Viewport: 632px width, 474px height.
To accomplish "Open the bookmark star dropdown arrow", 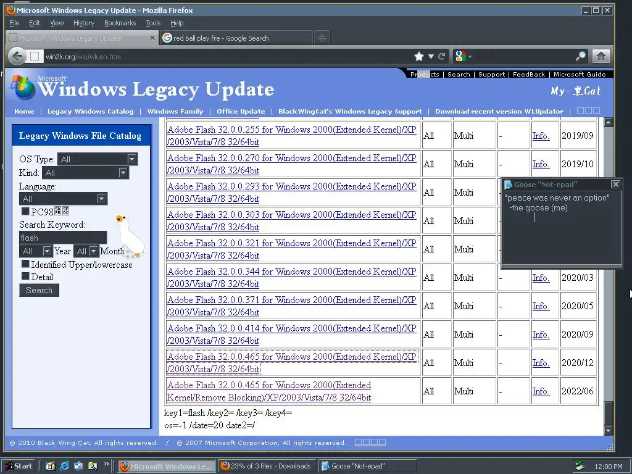I will pyautogui.click(x=431, y=56).
